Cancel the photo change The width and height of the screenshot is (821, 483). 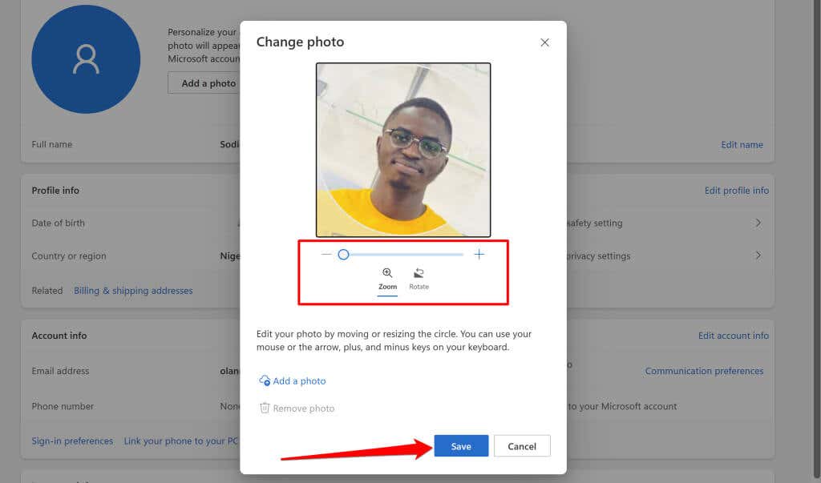tap(522, 446)
